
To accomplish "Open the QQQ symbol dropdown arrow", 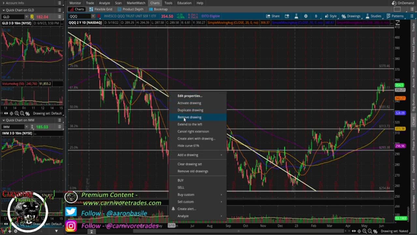I will [93, 16].
